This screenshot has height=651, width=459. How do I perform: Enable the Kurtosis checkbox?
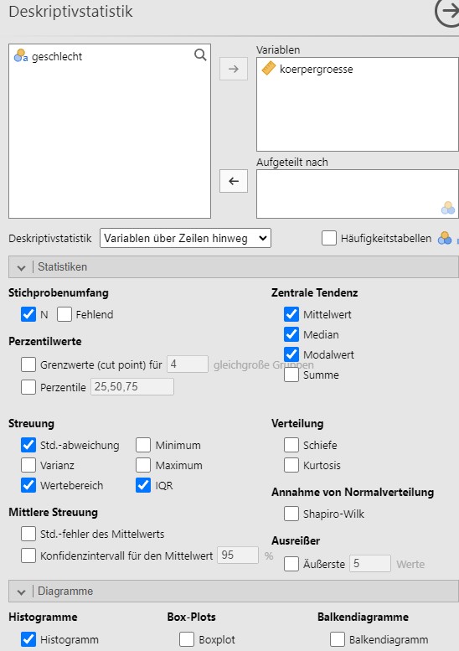pyautogui.click(x=291, y=465)
